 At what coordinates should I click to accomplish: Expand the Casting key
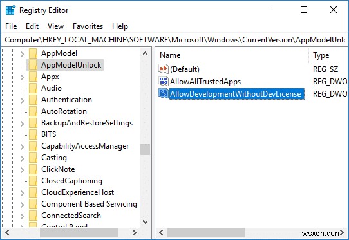(x=22, y=158)
